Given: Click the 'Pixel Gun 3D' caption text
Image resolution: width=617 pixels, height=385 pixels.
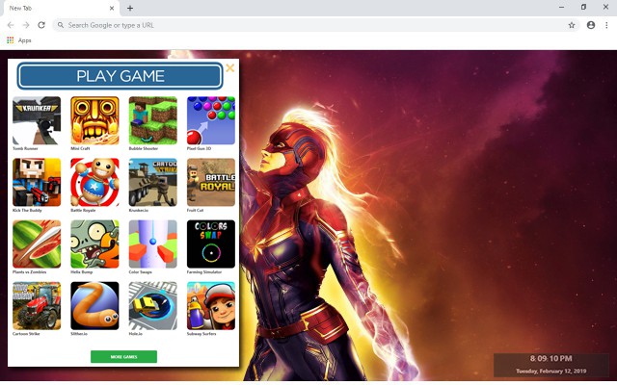Looking at the screenshot, I should pos(199,148).
